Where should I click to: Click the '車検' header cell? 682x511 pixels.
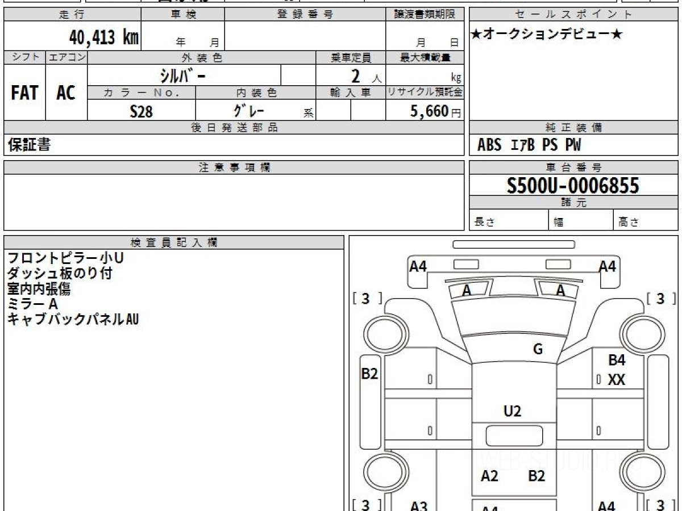click(x=183, y=15)
